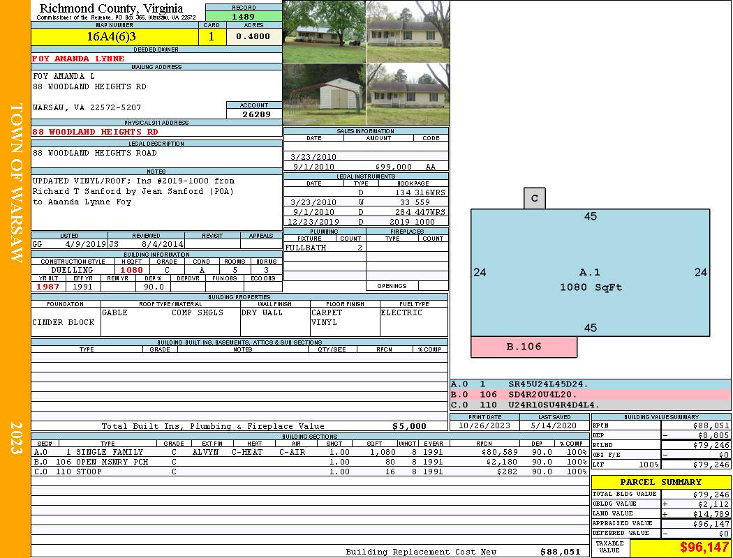Click the acres value 0.4800
The width and height of the screenshot is (733, 558).
(x=253, y=37)
